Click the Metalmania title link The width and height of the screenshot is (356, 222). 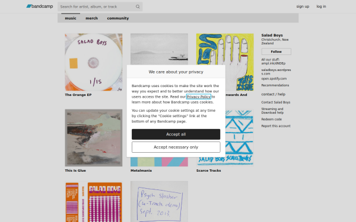[141, 170]
